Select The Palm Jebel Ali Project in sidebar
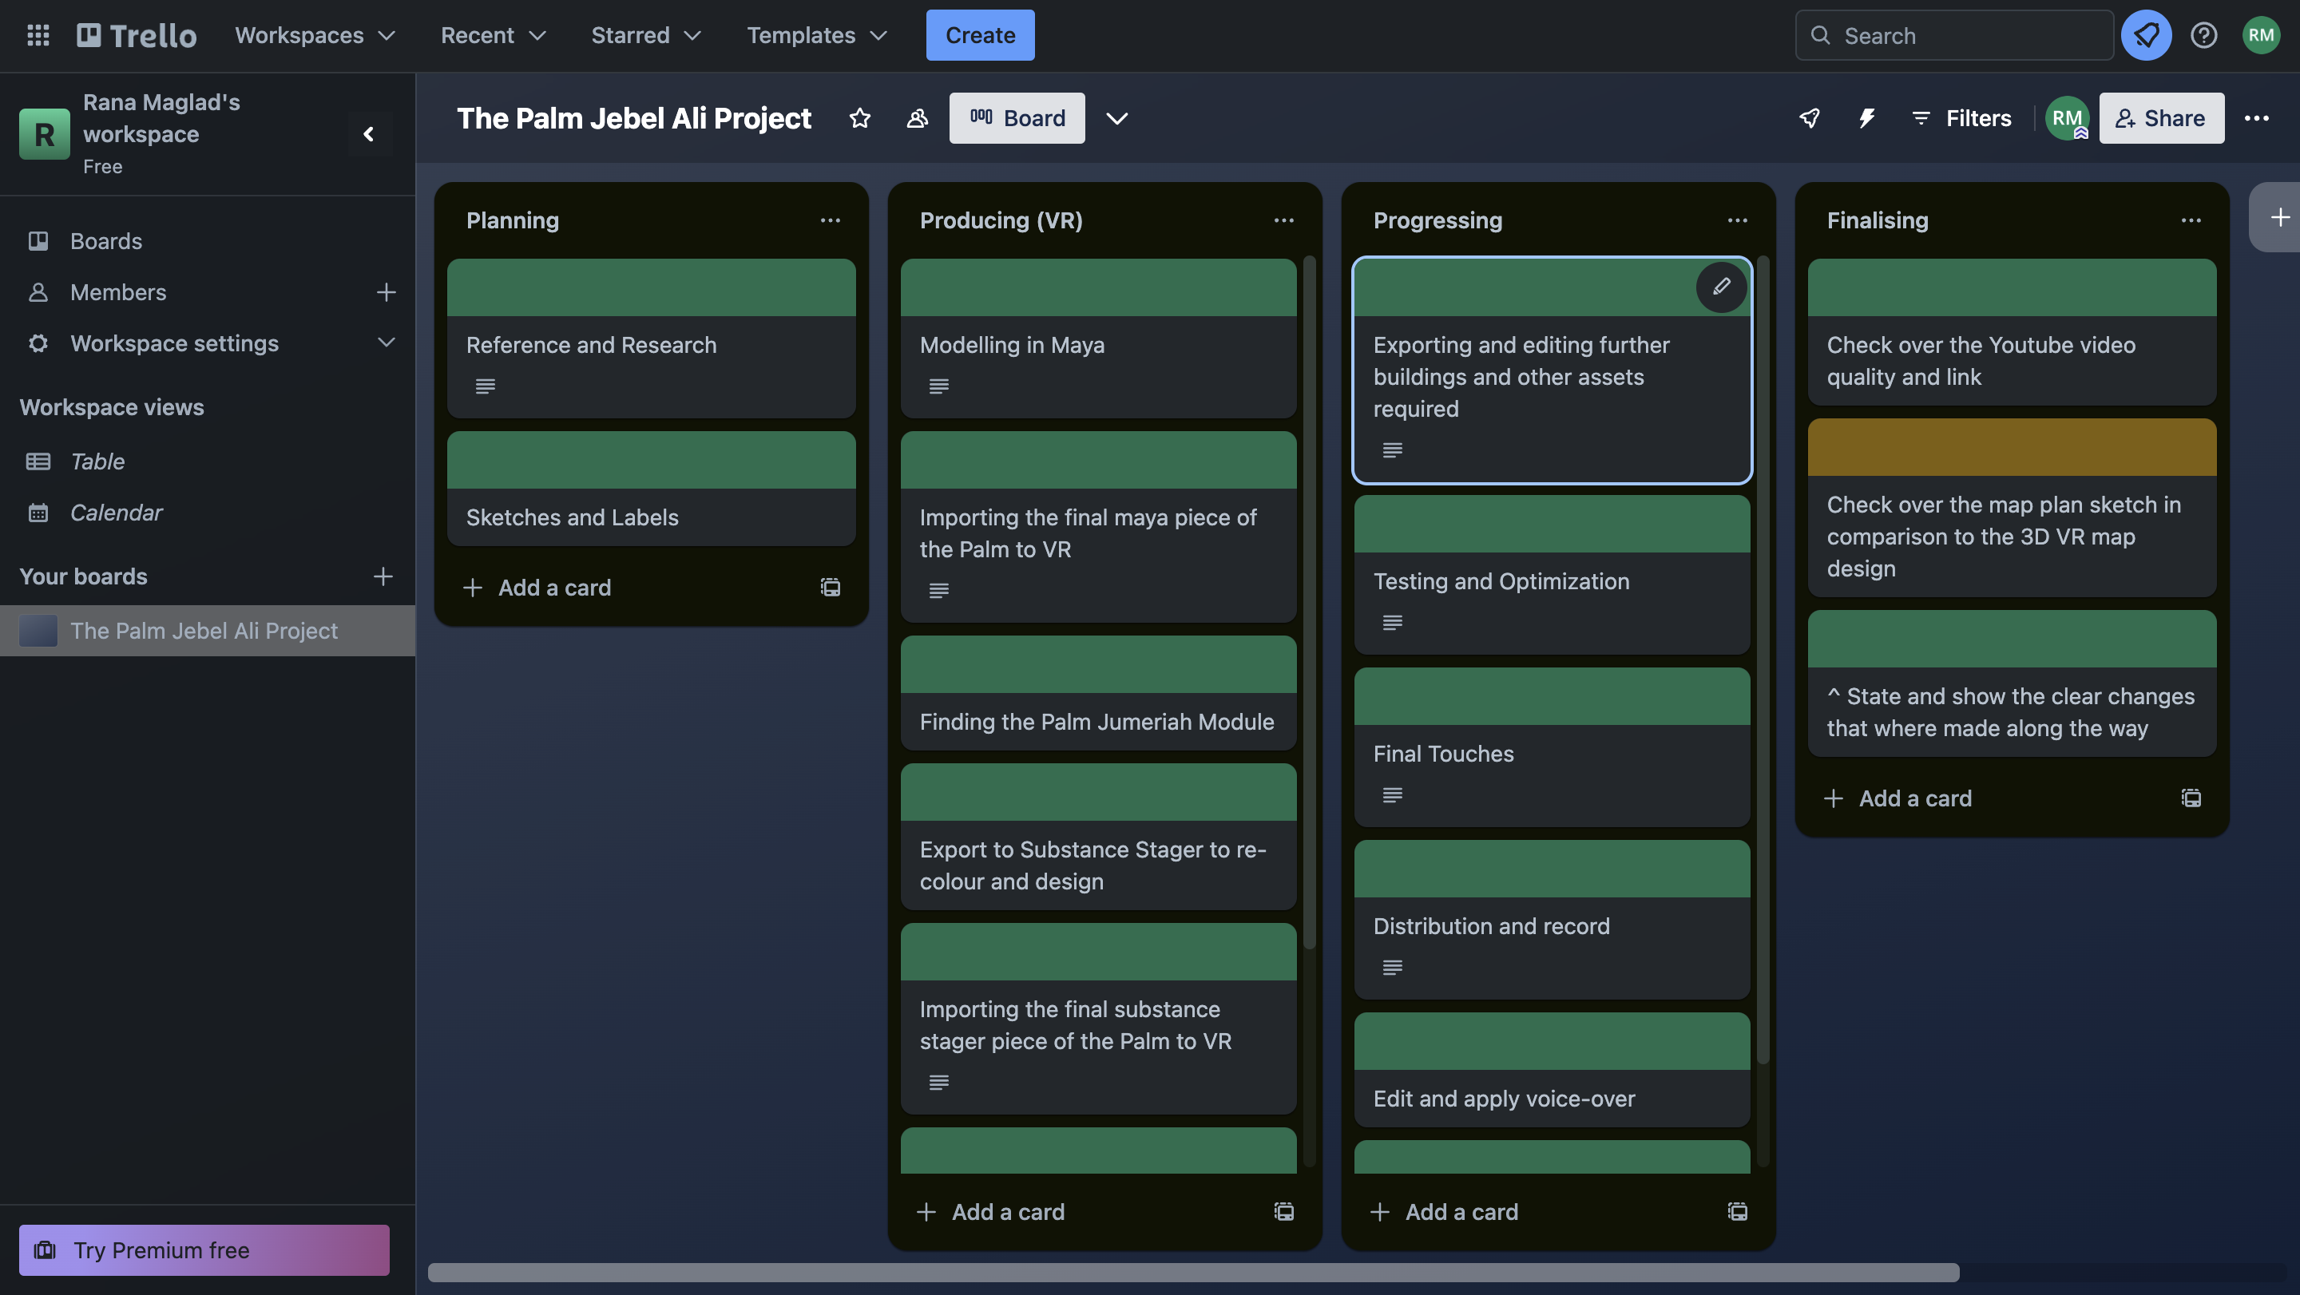The image size is (2300, 1295). 207,631
